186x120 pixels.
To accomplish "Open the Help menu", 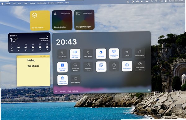I will click(x=67, y=2).
